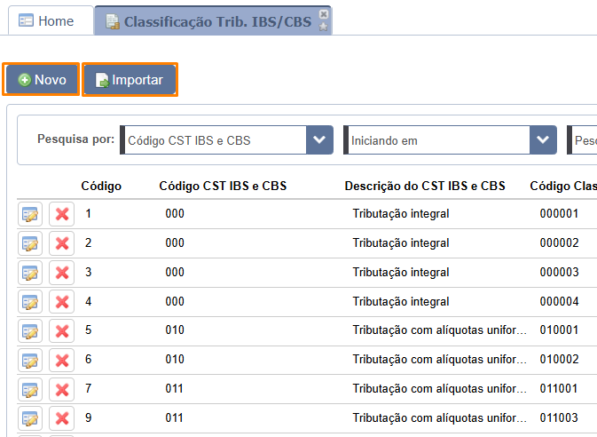Delete the record with code 9
597x437 pixels.
[x=62, y=419]
